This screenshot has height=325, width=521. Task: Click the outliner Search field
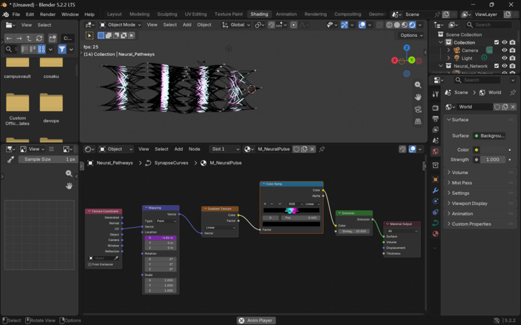pos(489,25)
